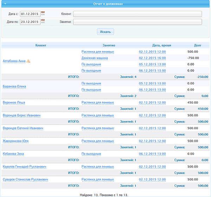The image size is (211, 197).
Task: Open client Воронков Лёша link
Action: (x=14, y=103)
